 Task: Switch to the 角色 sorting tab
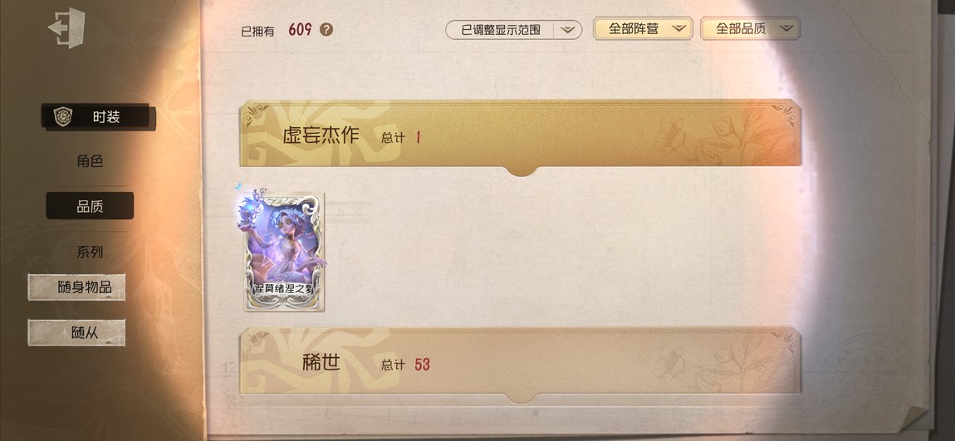(90, 161)
